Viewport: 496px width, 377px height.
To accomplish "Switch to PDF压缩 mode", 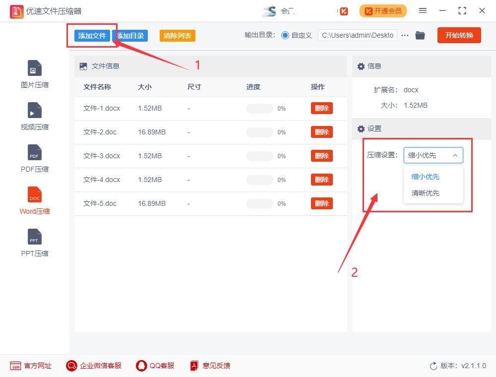I will point(34,158).
